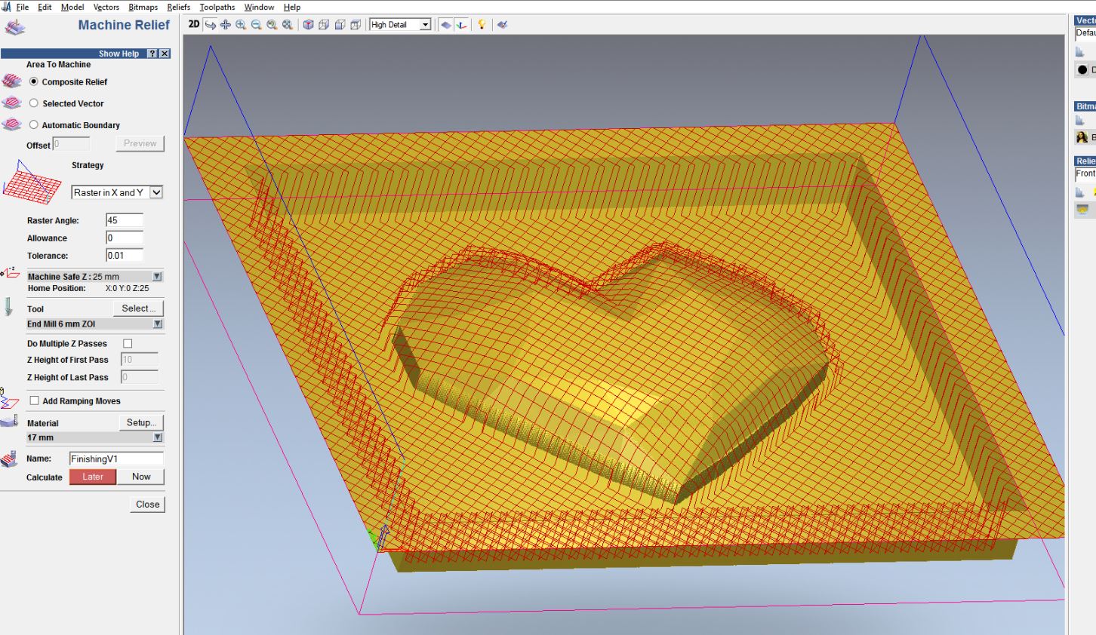
Task: Click the Select tool button
Action: tap(138, 308)
